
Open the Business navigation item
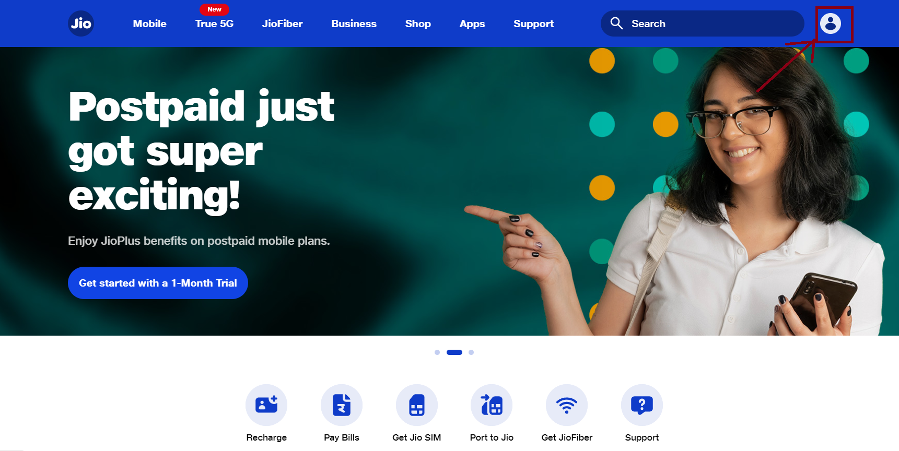[354, 23]
